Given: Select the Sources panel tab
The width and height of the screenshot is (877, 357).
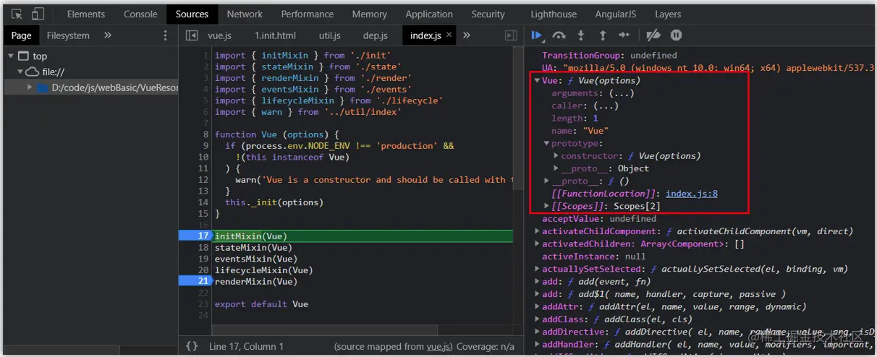Looking at the screenshot, I should 192,14.
